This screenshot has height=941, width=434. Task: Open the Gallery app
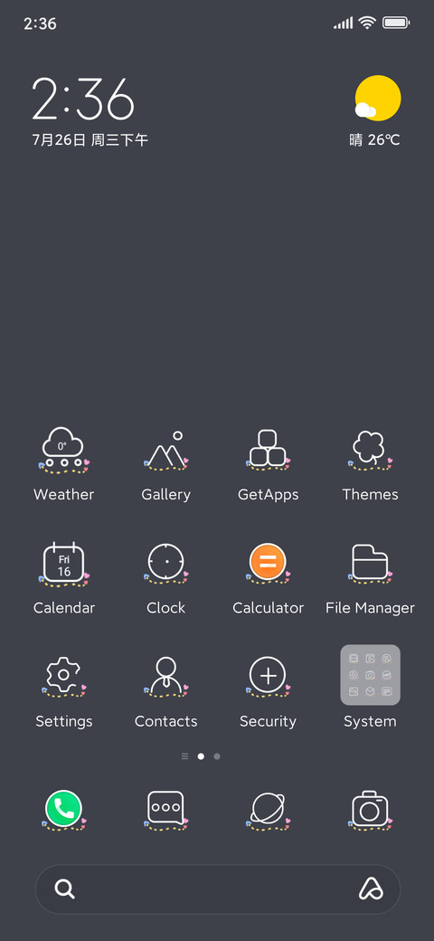coord(166,450)
